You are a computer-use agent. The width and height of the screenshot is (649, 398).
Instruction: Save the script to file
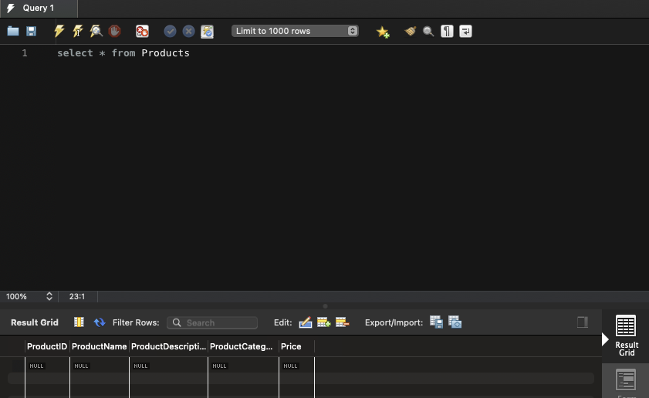(x=32, y=32)
